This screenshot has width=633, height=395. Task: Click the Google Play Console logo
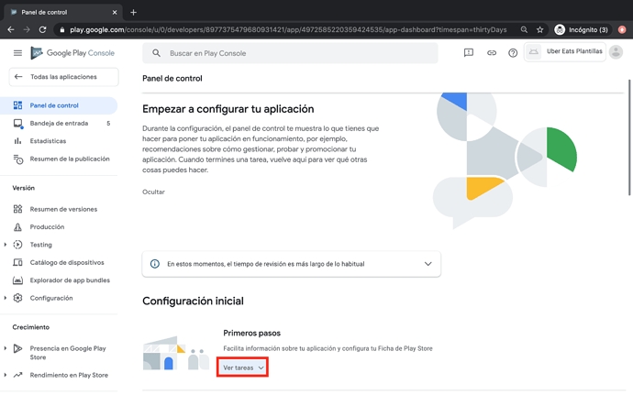(x=72, y=53)
